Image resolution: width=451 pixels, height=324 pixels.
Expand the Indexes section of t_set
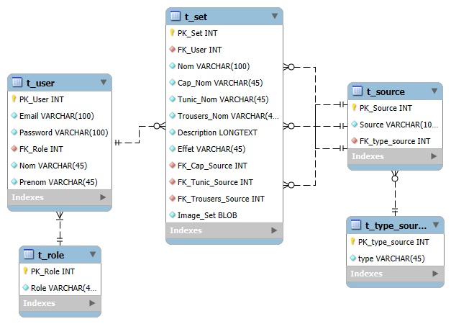tap(274, 230)
